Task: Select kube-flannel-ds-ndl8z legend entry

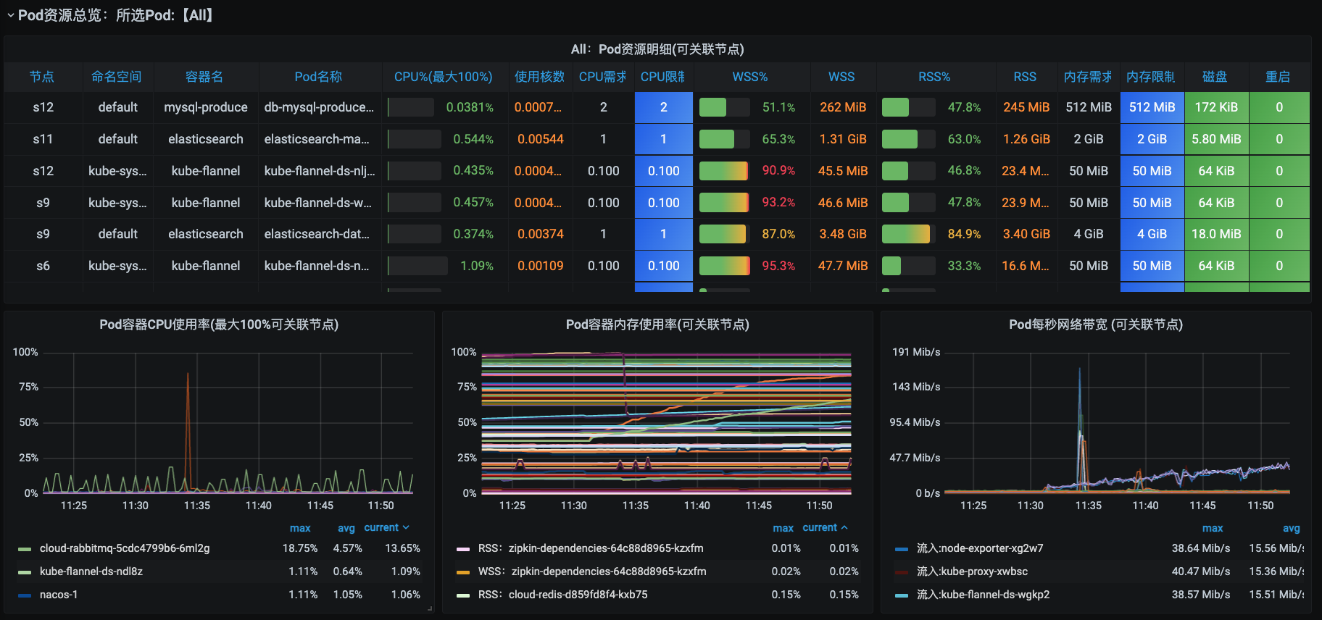Action: [x=91, y=571]
